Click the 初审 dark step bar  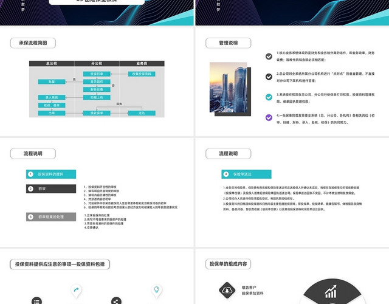point(51,189)
